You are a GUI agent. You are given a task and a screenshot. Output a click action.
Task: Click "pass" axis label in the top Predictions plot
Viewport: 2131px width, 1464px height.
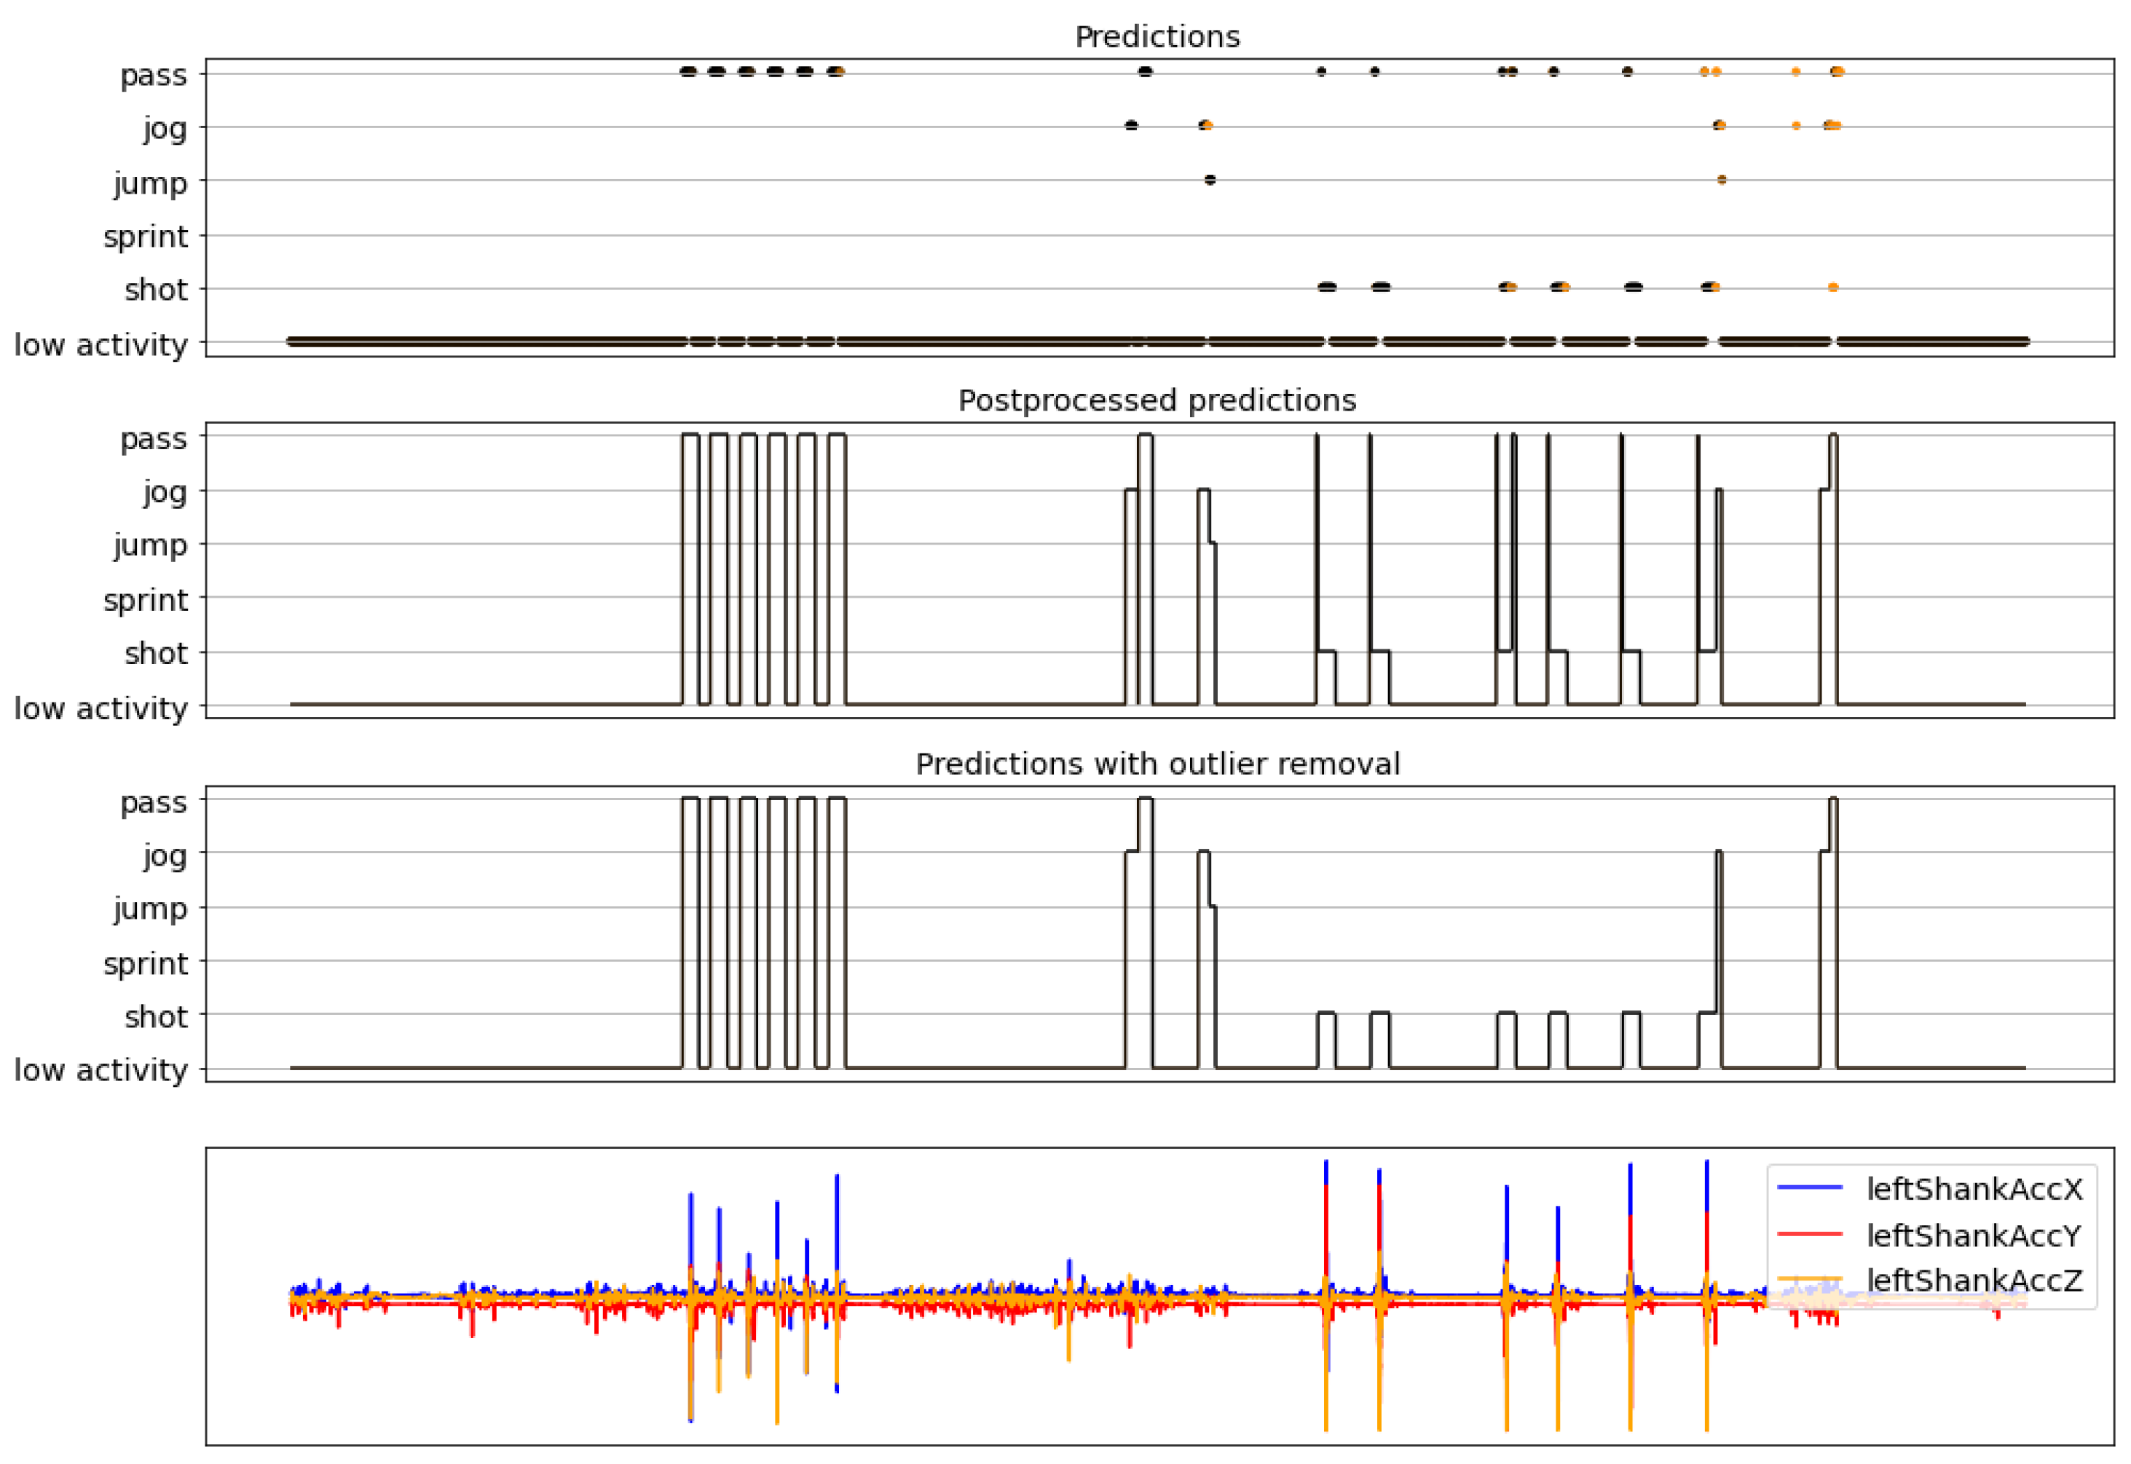pos(153,74)
